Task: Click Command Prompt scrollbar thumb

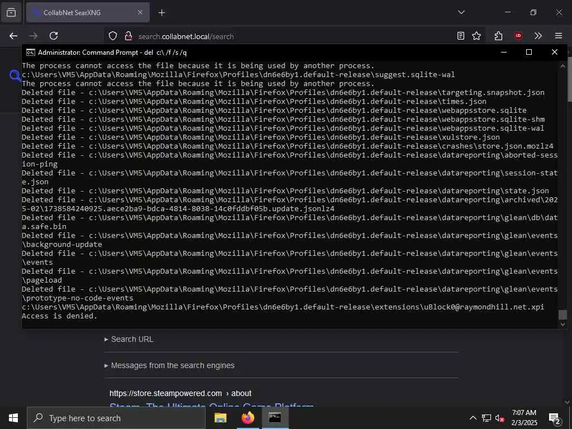Action: (563, 314)
